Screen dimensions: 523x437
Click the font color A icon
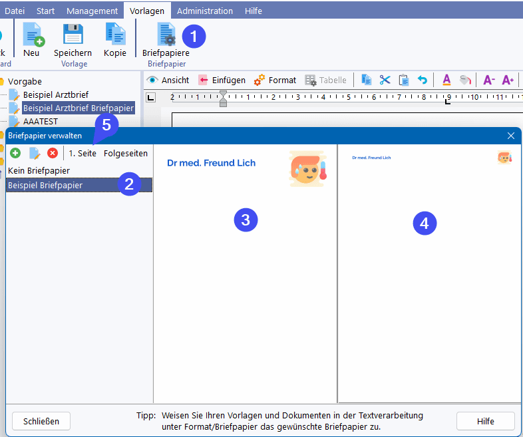pyautogui.click(x=446, y=80)
